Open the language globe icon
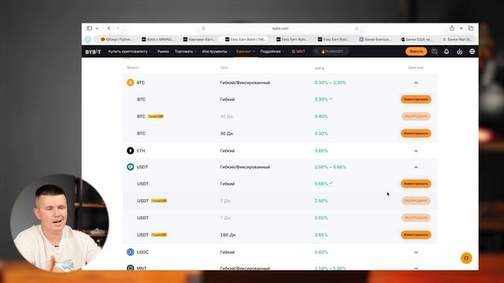504x283 pixels. point(472,51)
